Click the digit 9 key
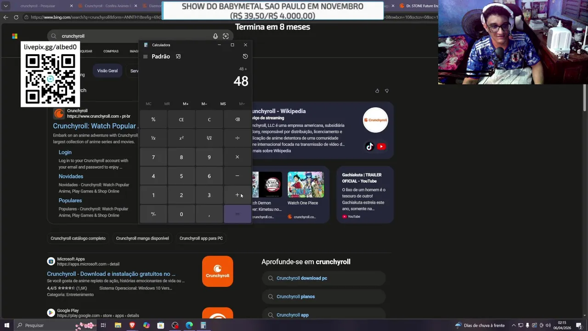Screen dimensions: 588x331 click(x=209, y=157)
